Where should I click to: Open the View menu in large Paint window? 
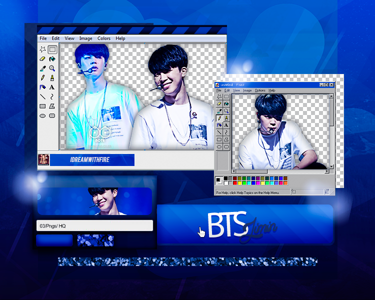point(69,38)
